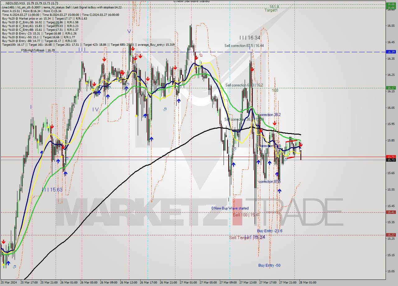Click the '| | | 15.63' blue annotation
398x286 pixels.
[x=52, y=190]
